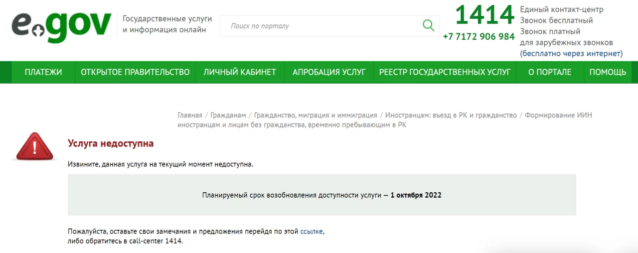Click the search magnifier icon
The image size is (638, 253).
click(x=428, y=25)
